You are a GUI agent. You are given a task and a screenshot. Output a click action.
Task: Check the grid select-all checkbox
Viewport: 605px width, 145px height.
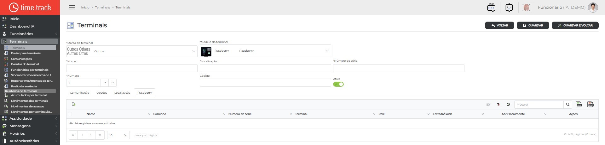click(70, 114)
